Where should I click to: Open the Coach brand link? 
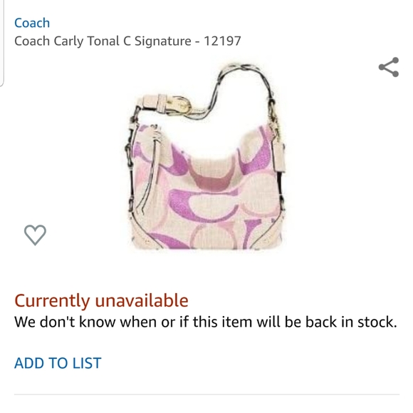click(x=32, y=23)
